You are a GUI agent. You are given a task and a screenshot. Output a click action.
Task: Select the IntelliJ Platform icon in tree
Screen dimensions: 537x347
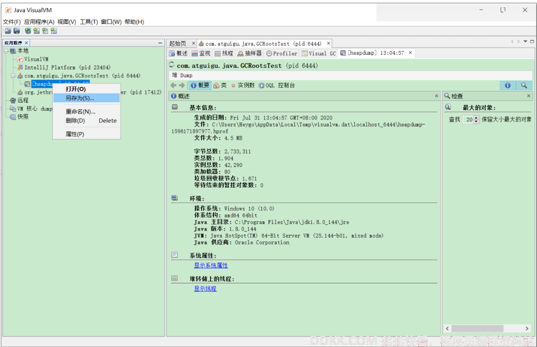(20, 67)
